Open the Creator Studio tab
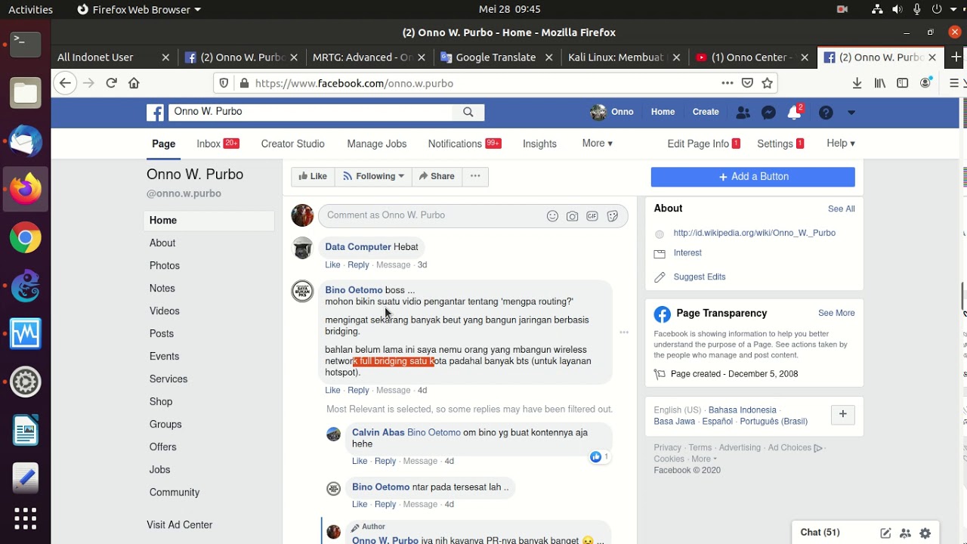Screen dimensions: 967x544 tap(292, 144)
